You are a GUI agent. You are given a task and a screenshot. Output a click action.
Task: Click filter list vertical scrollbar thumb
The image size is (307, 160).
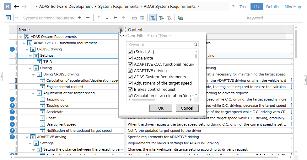tap(196, 56)
